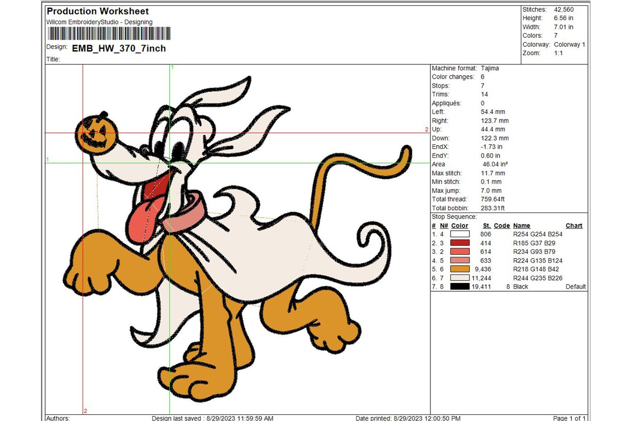Click the stitch count "414"

pos(486,243)
